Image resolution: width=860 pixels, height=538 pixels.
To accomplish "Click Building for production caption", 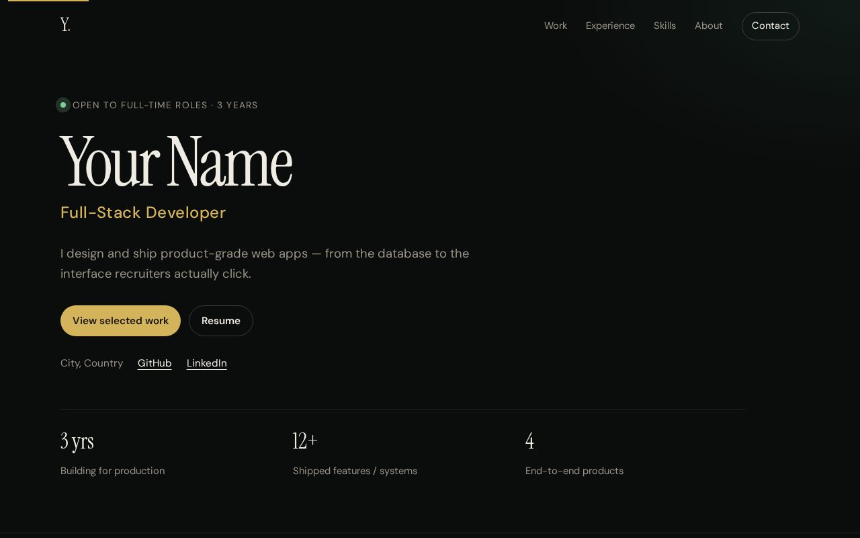I will click(x=113, y=471).
